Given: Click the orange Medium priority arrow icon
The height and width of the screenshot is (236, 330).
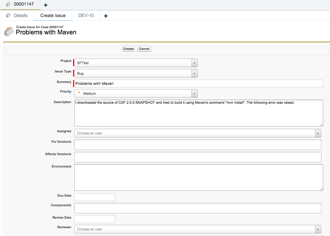Looking at the screenshot, I should tap(78, 92).
